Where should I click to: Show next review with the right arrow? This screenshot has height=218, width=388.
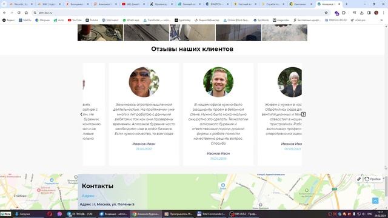coord(303,114)
